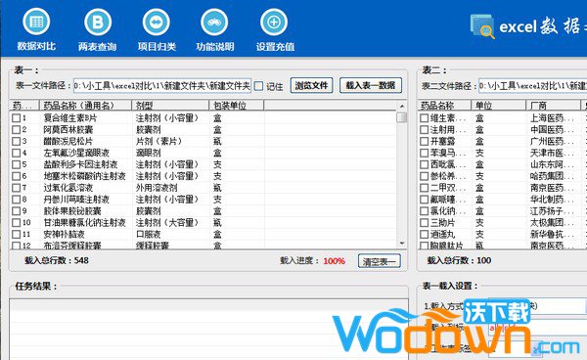Check the box for row 6 地塞米松磷酸钠注射液

(x=16, y=176)
